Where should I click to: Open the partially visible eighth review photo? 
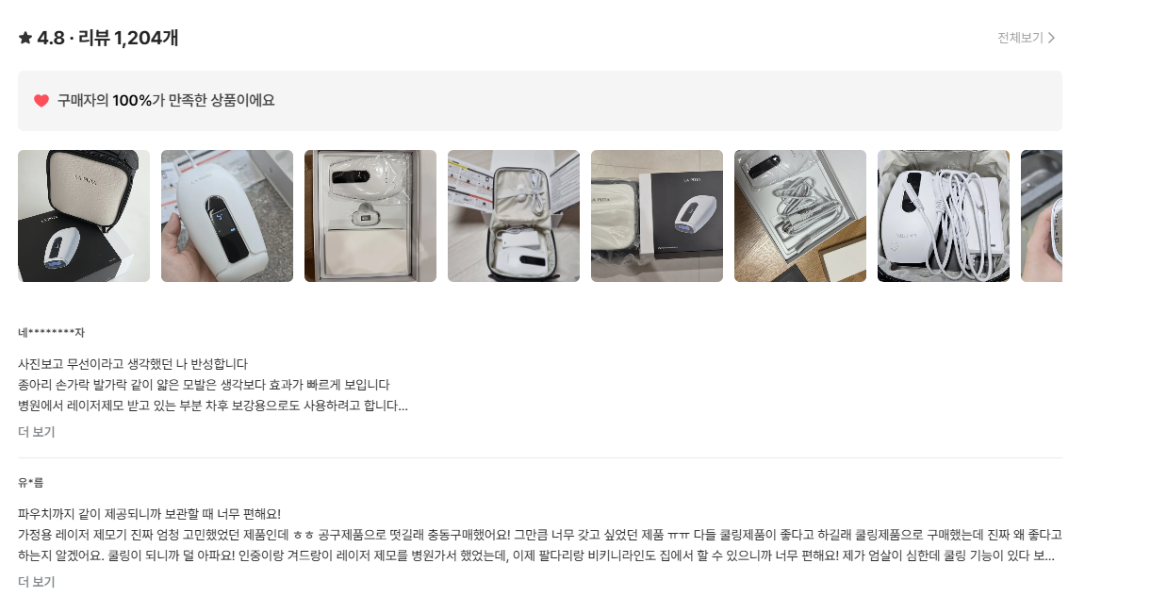[x=1042, y=216]
